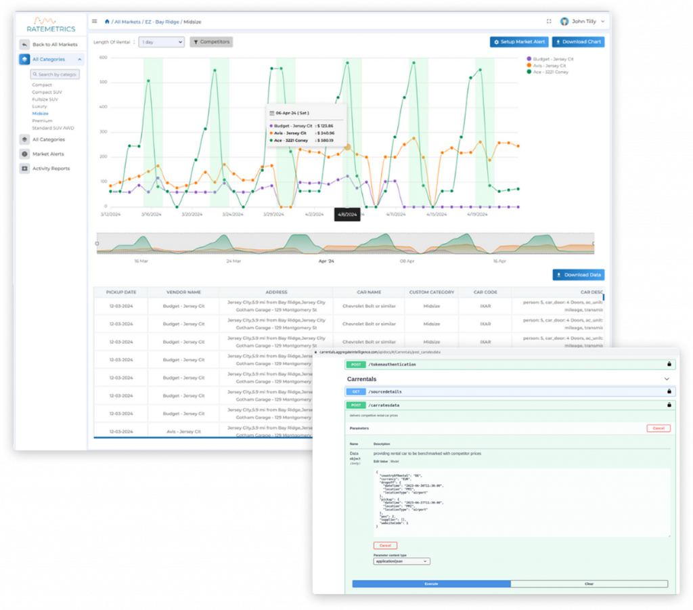693x610 pixels.
Task: Click the Download Chart button
Action: pyautogui.click(x=578, y=42)
